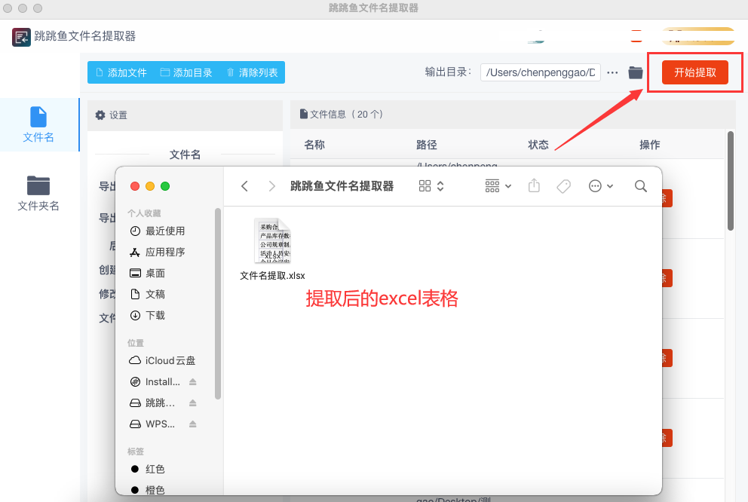Switch to the 文件名 tab
This screenshot has height=502, width=748.
[38, 124]
